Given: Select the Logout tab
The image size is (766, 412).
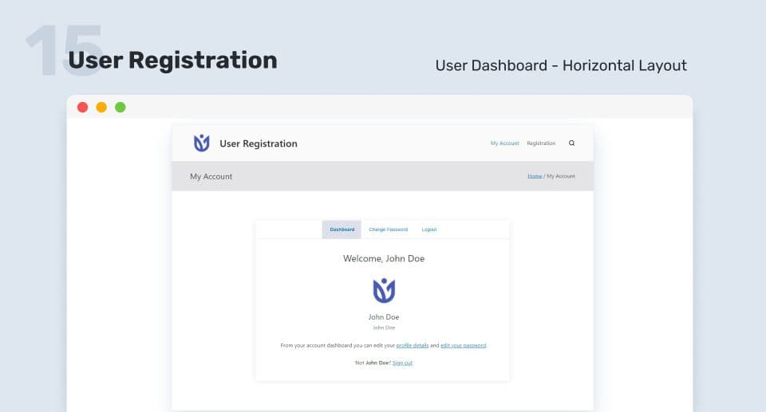Looking at the screenshot, I should click(x=429, y=230).
